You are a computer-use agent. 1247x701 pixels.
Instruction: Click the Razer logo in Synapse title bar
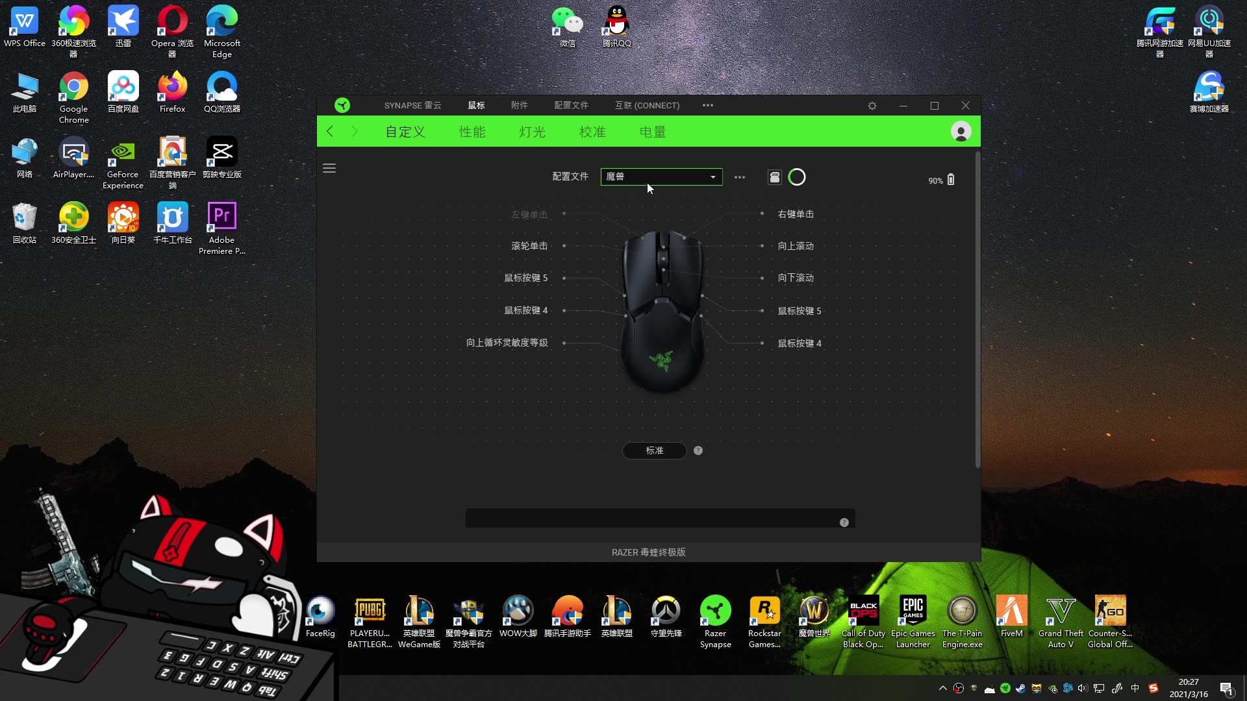click(x=342, y=105)
